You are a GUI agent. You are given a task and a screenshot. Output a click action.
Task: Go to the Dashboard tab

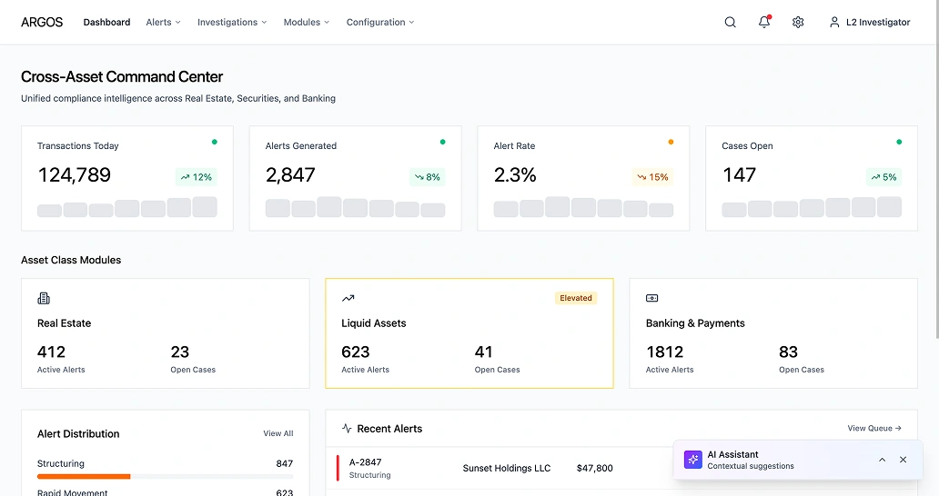[106, 23]
